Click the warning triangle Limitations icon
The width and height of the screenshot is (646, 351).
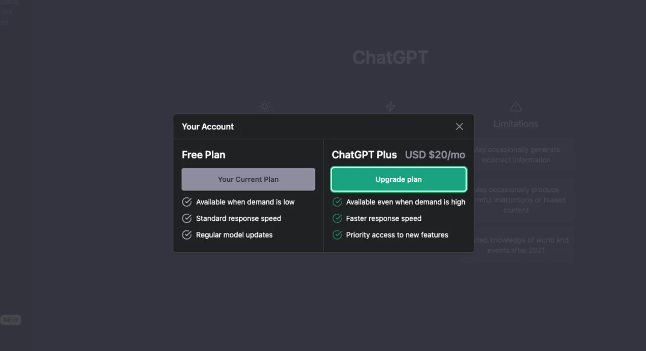(516, 107)
